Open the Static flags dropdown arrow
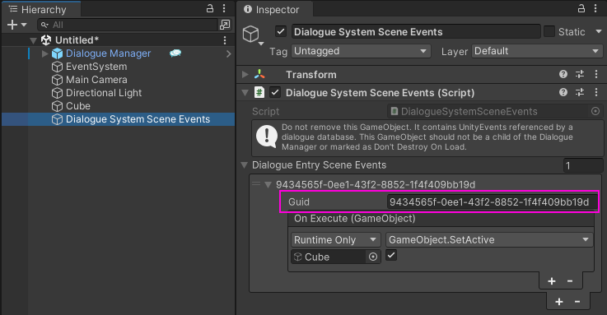The image size is (607, 315). [x=598, y=31]
